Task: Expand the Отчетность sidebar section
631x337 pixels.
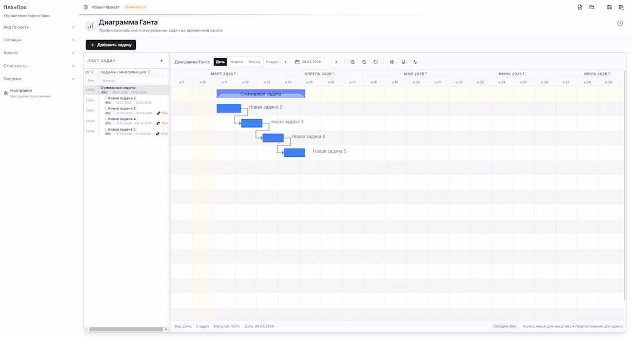Action: [39, 65]
